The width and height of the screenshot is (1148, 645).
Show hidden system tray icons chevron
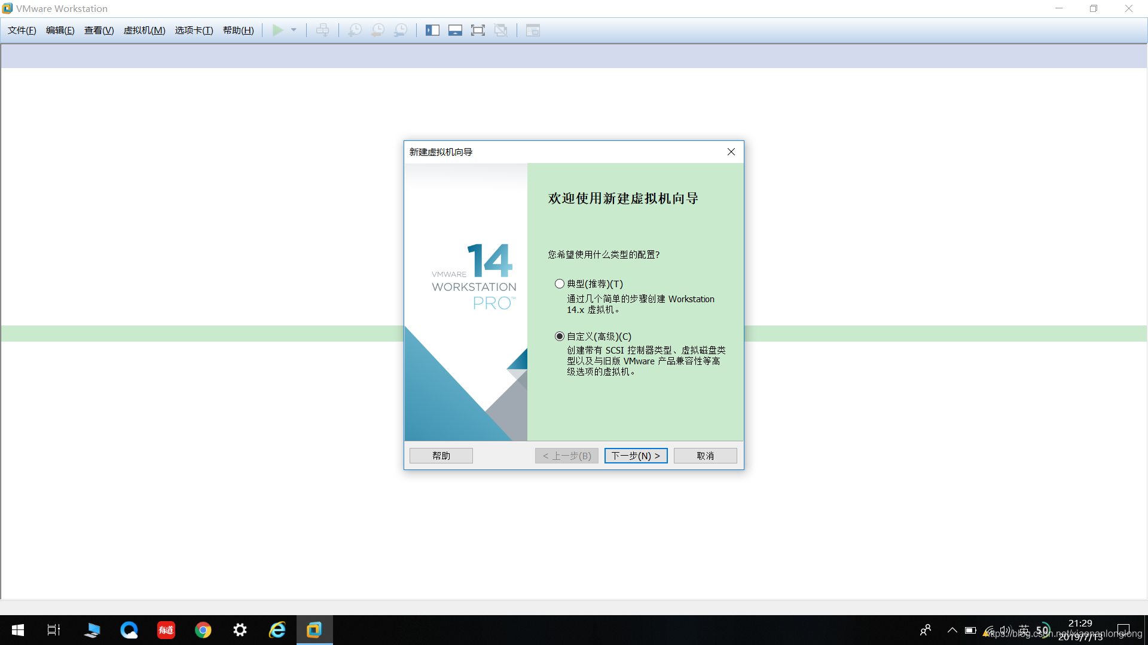pos(952,630)
